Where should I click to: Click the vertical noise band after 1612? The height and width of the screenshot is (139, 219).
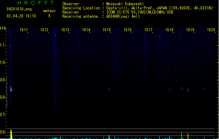(55, 78)
